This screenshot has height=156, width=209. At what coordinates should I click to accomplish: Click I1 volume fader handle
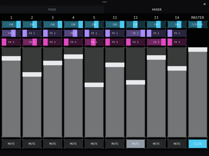pyautogui.click(x=115, y=65)
